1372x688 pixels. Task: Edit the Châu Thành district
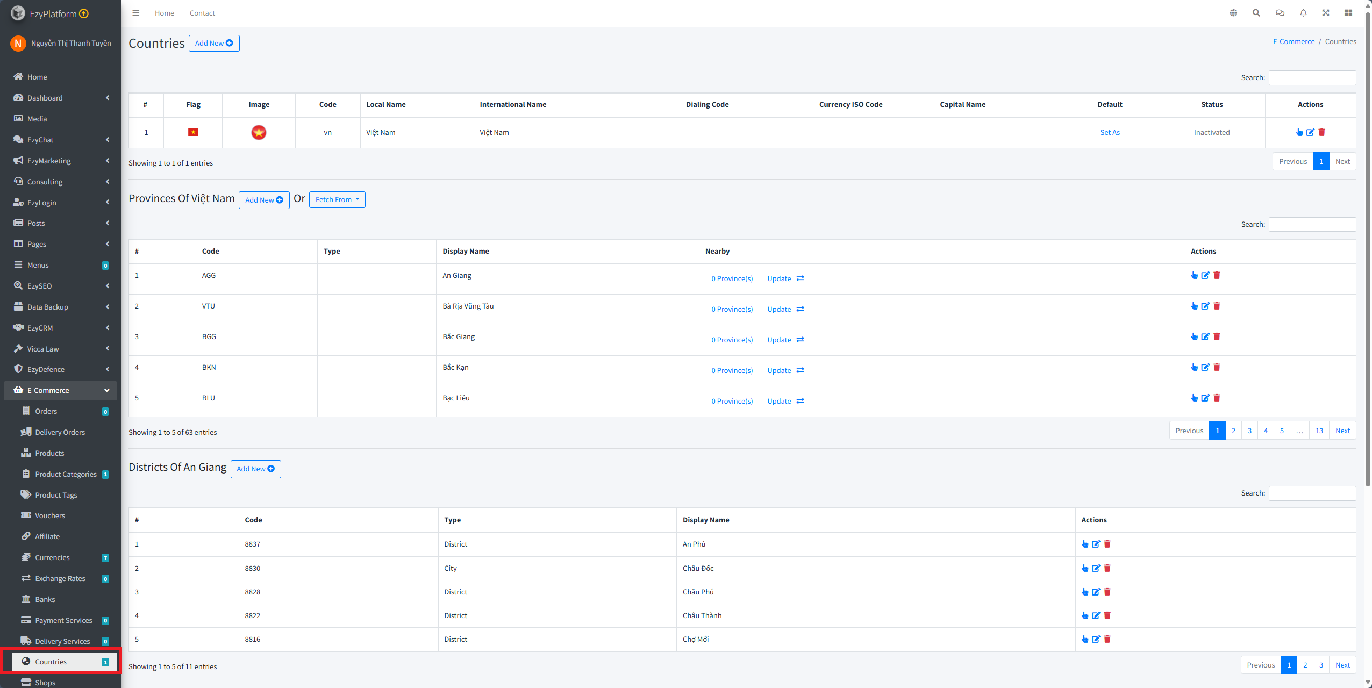click(1096, 615)
